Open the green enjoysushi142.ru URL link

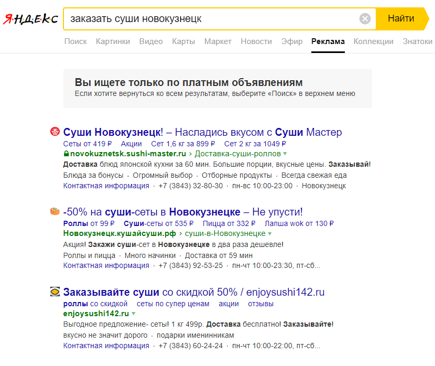96,314
